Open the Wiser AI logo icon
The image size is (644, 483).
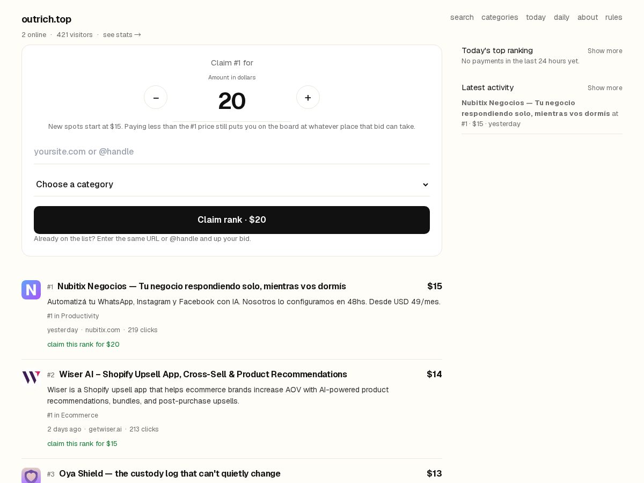(31, 378)
